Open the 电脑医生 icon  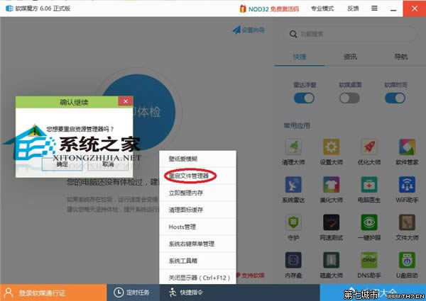(368, 184)
